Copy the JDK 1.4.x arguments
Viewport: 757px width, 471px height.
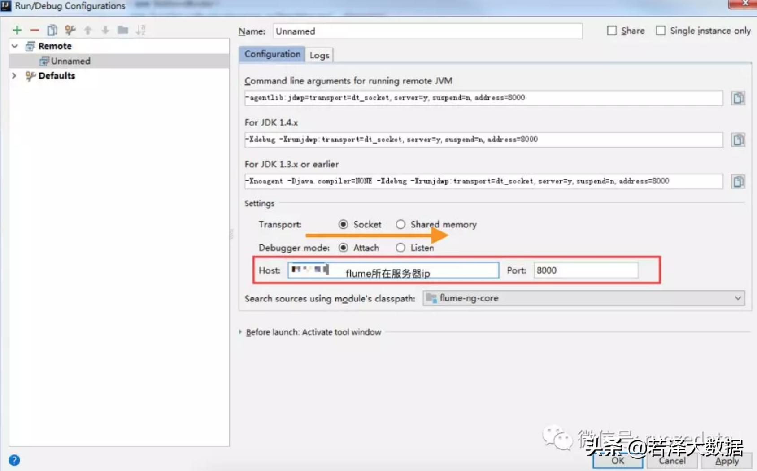738,140
